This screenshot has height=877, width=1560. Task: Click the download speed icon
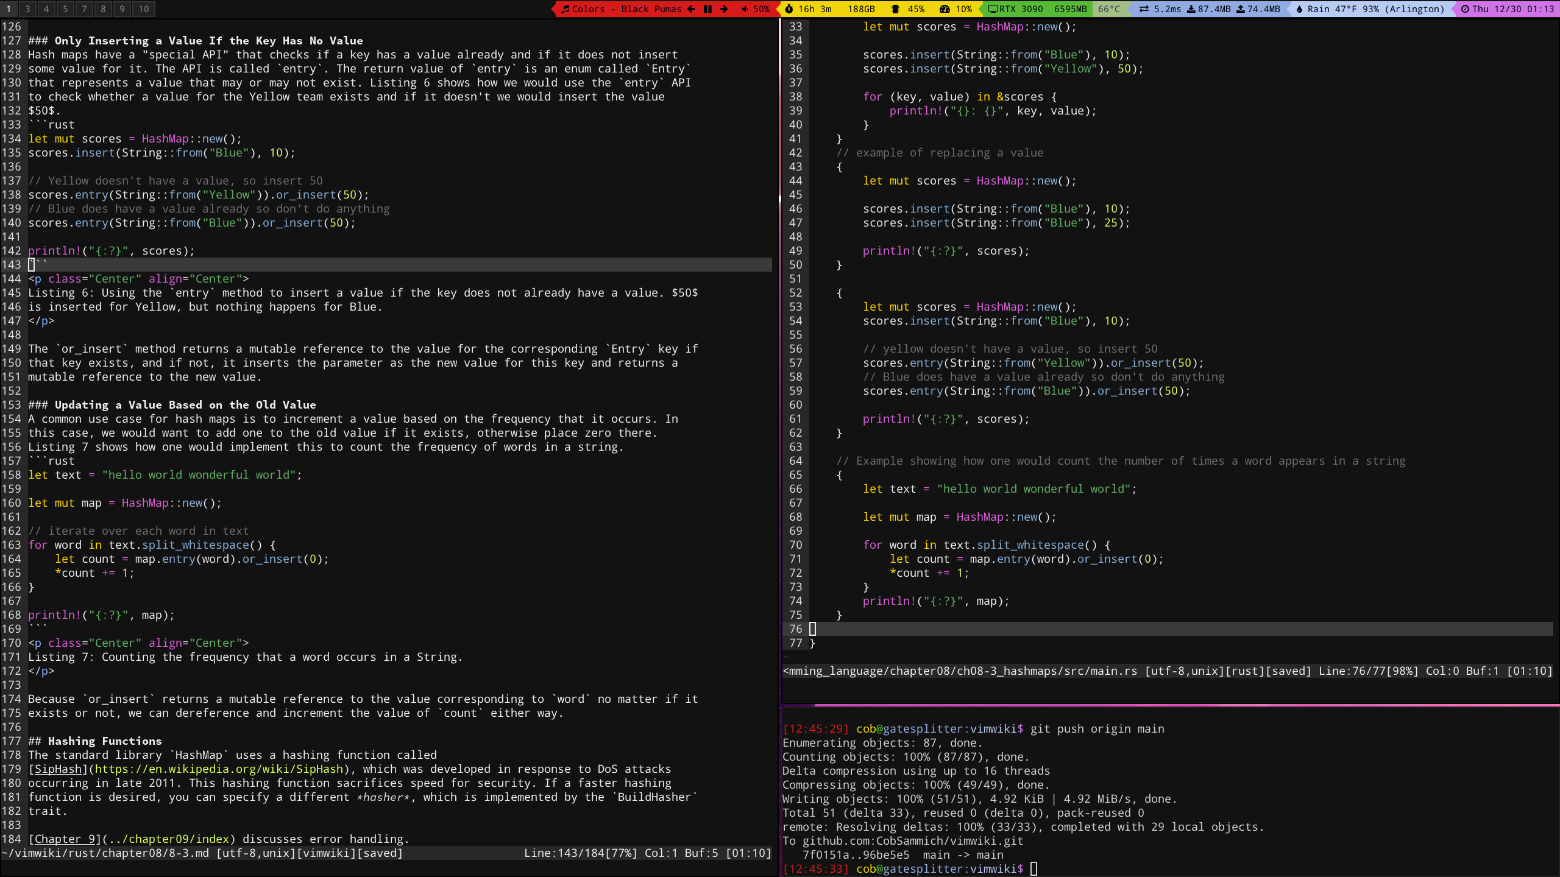click(1191, 9)
